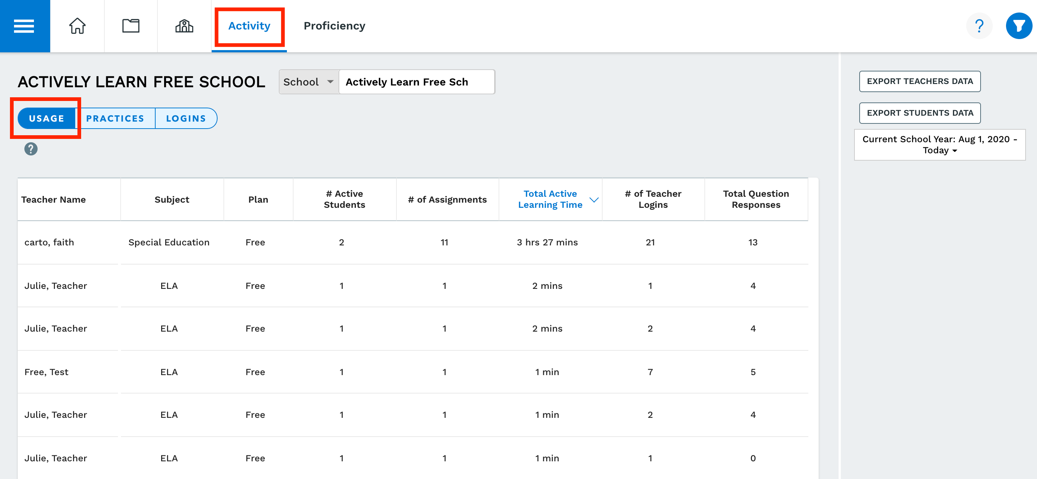Sort by Subject column header

172,199
